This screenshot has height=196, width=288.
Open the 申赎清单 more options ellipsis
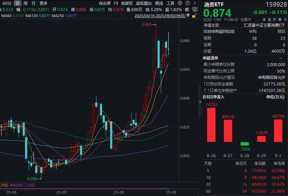click(x=281, y=58)
